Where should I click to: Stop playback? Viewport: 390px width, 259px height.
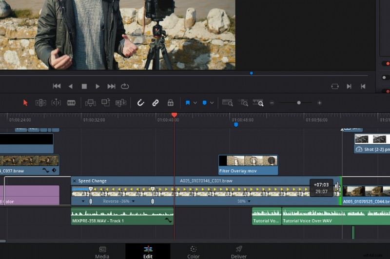tap(84, 86)
